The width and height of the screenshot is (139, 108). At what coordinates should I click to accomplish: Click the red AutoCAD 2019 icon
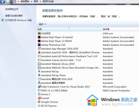click(39, 52)
